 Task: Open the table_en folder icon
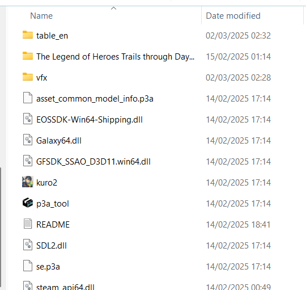(x=28, y=35)
